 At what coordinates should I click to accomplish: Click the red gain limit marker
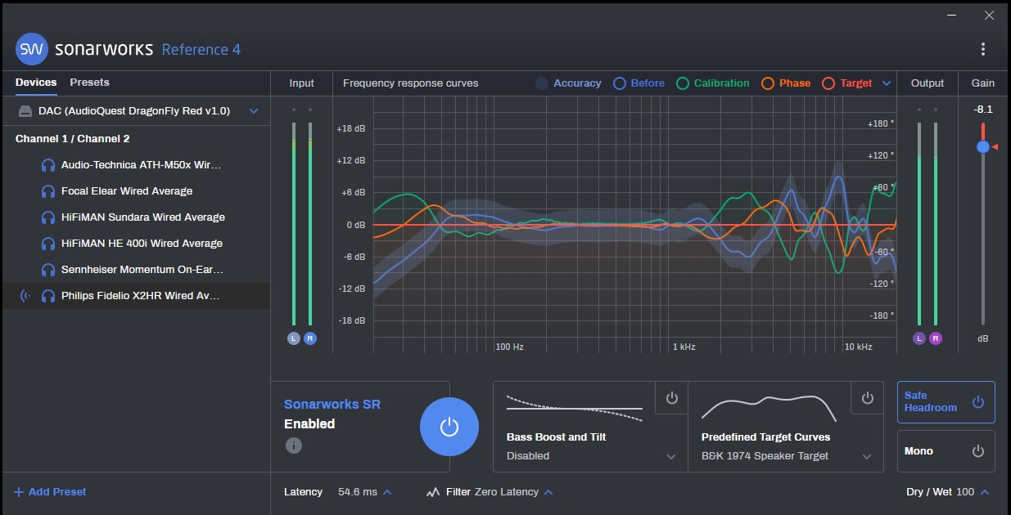click(x=995, y=147)
